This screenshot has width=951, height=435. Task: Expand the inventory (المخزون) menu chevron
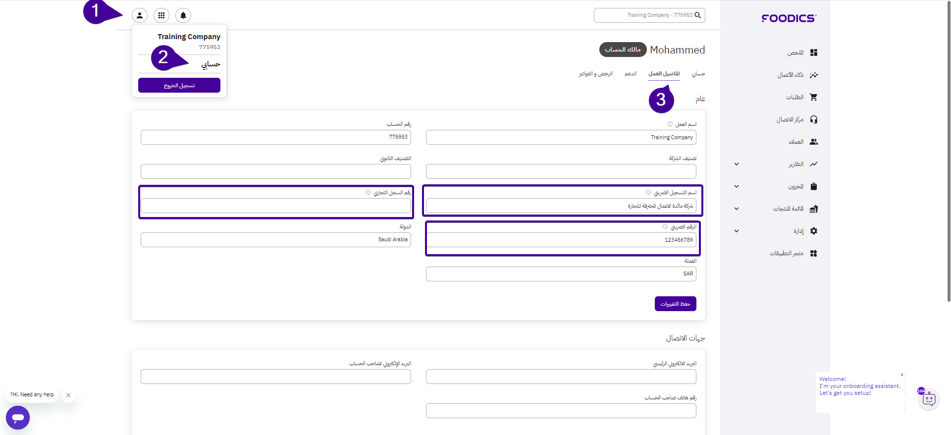[737, 186]
